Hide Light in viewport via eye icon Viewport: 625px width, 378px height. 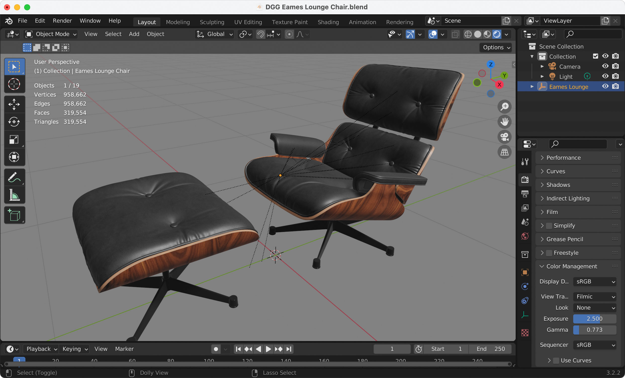(605, 76)
